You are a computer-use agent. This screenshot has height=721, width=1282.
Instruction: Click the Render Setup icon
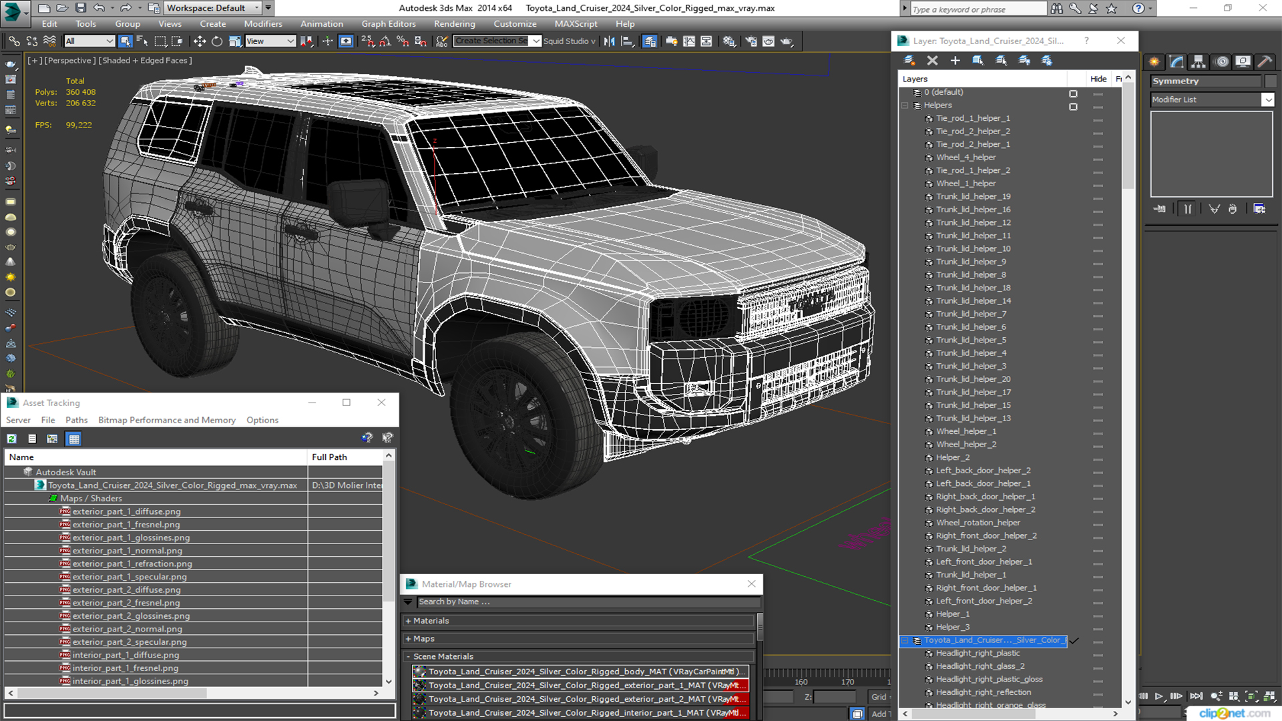click(751, 41)
